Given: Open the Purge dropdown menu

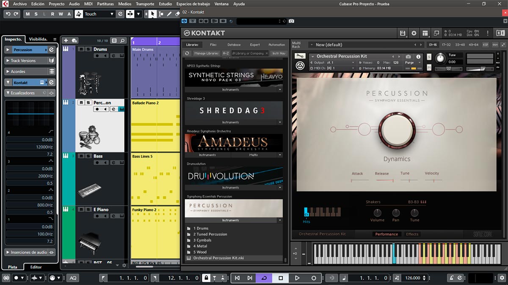Looking at the screenshot, I should [413, 62].
